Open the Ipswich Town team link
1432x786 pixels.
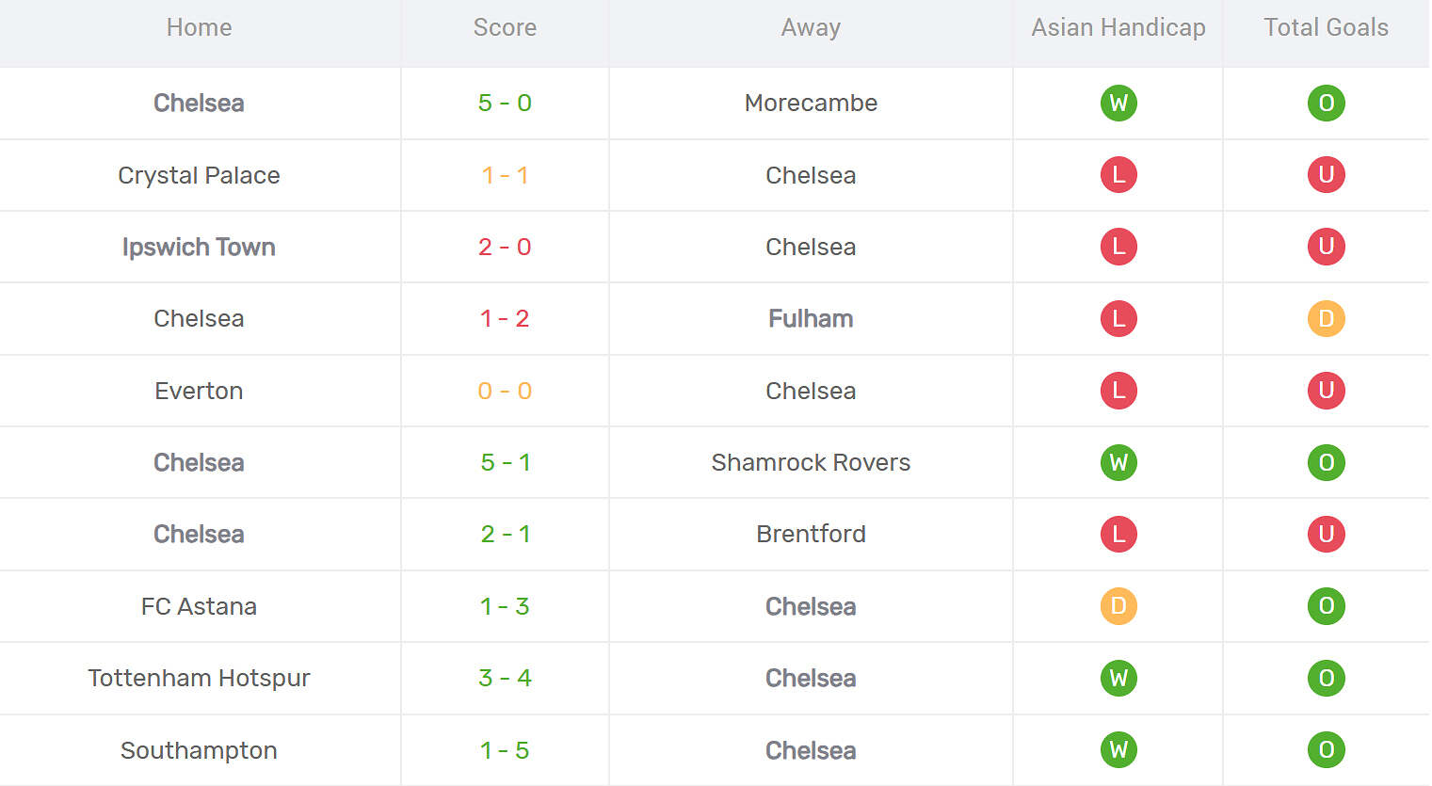tap(199, 247)
